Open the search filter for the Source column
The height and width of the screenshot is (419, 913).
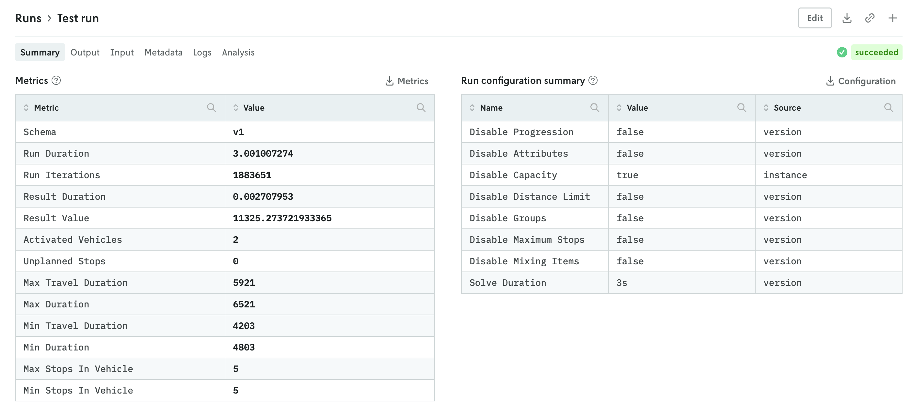pyautogui.click(x=889, y=107)
